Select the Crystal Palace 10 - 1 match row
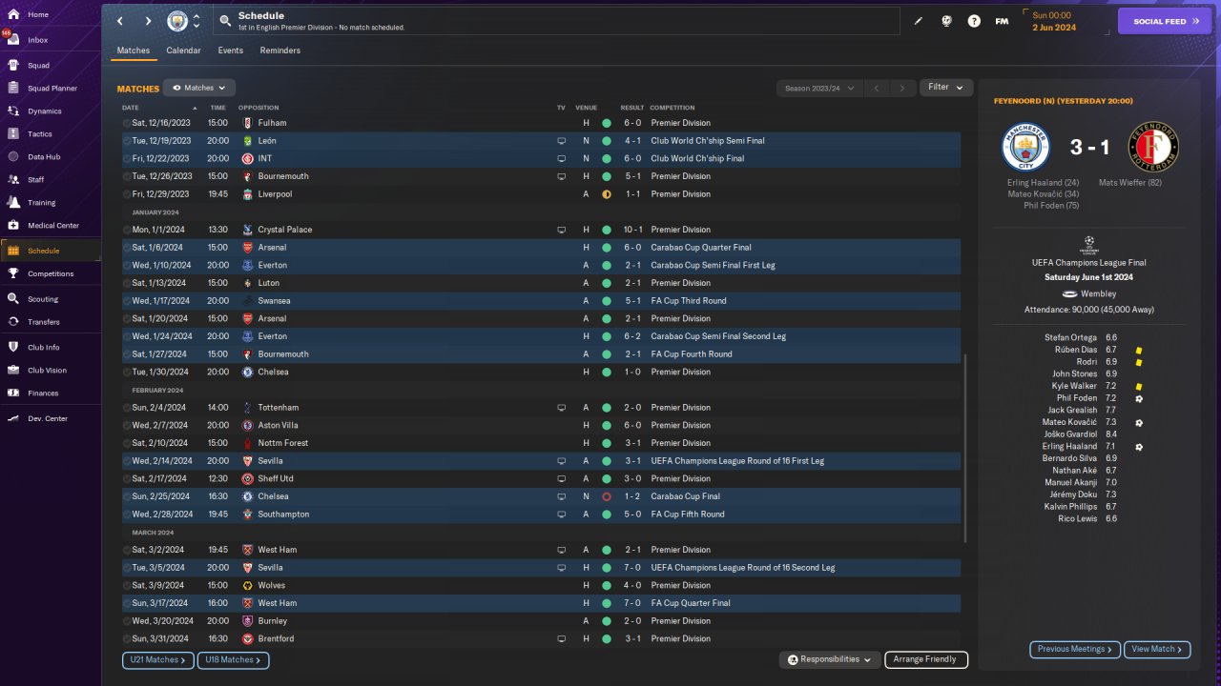1221x686 pixels. tap(542, 230)
